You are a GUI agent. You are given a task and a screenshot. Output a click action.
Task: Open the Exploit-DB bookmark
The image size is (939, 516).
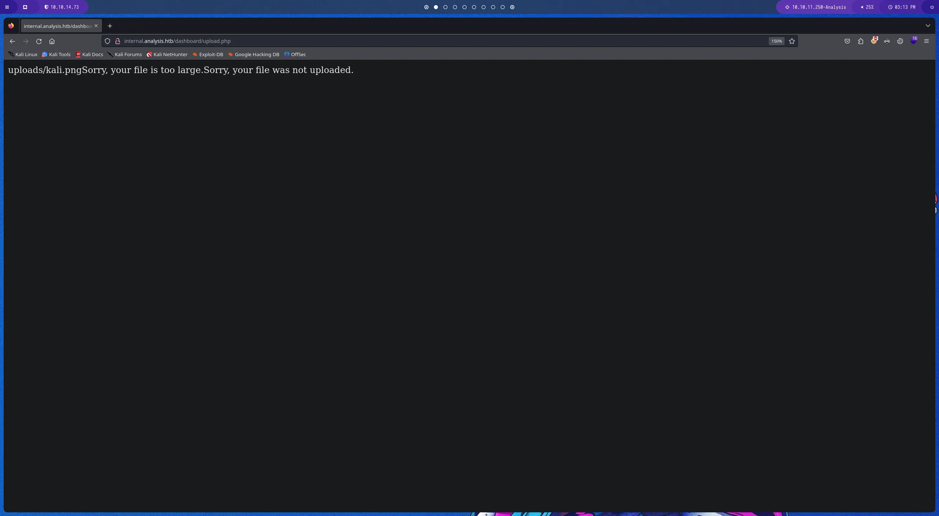click(x=211, y=54)
